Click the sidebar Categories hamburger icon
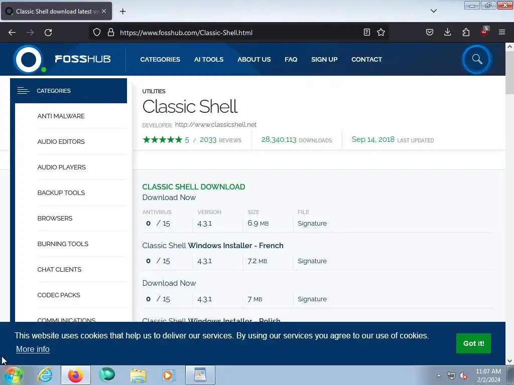The height and width of the screenshot is (385, 514). (23, 91)
